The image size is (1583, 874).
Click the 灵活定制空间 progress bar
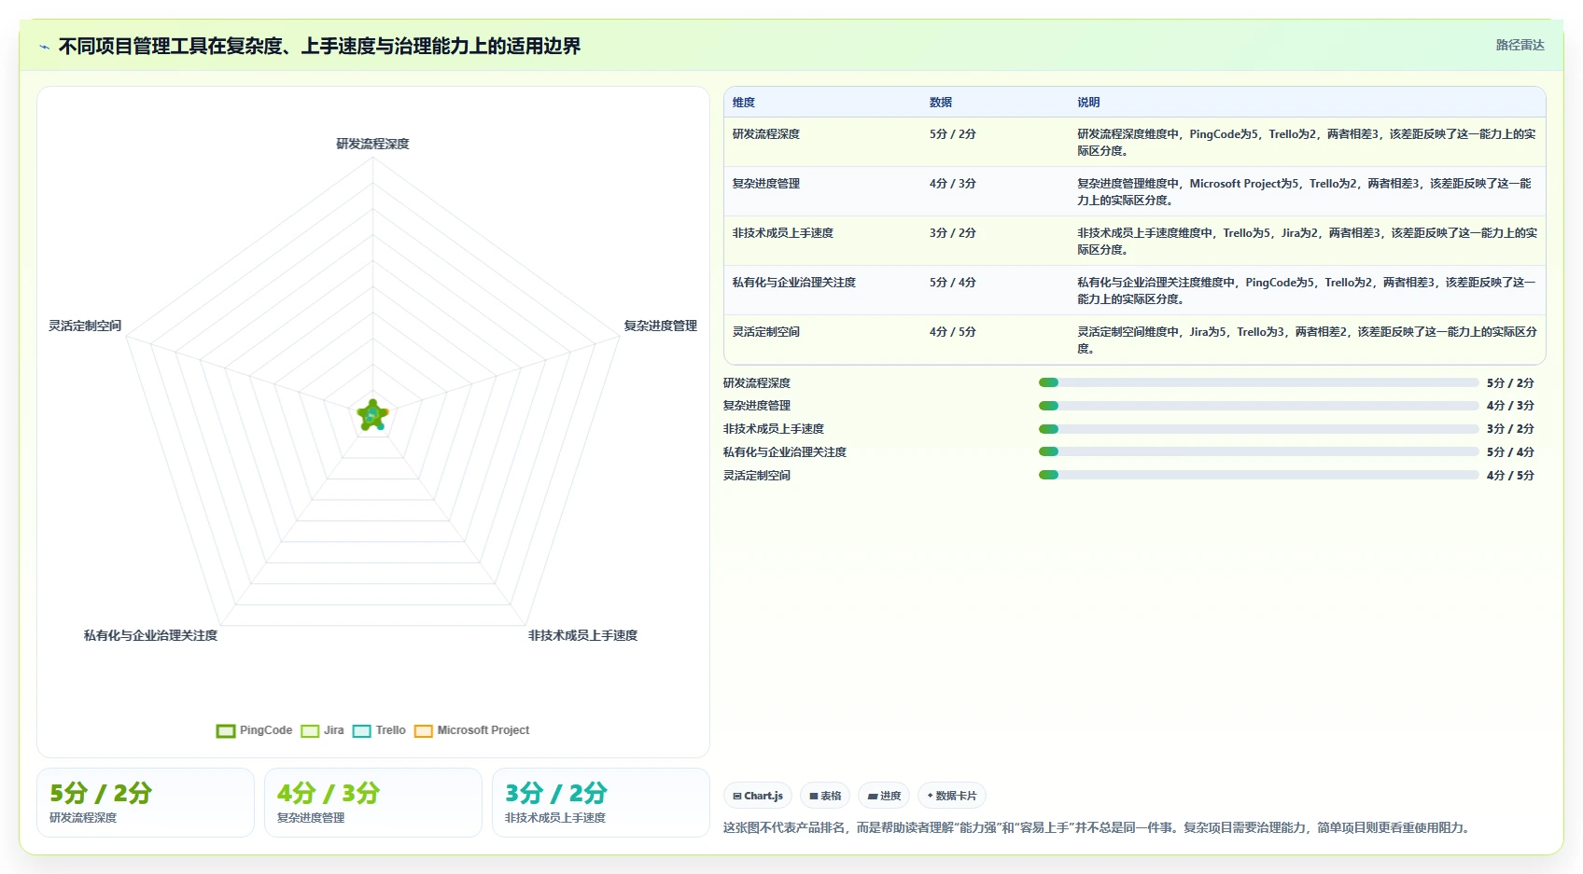pyautogui.click(x=1258, y=475)
